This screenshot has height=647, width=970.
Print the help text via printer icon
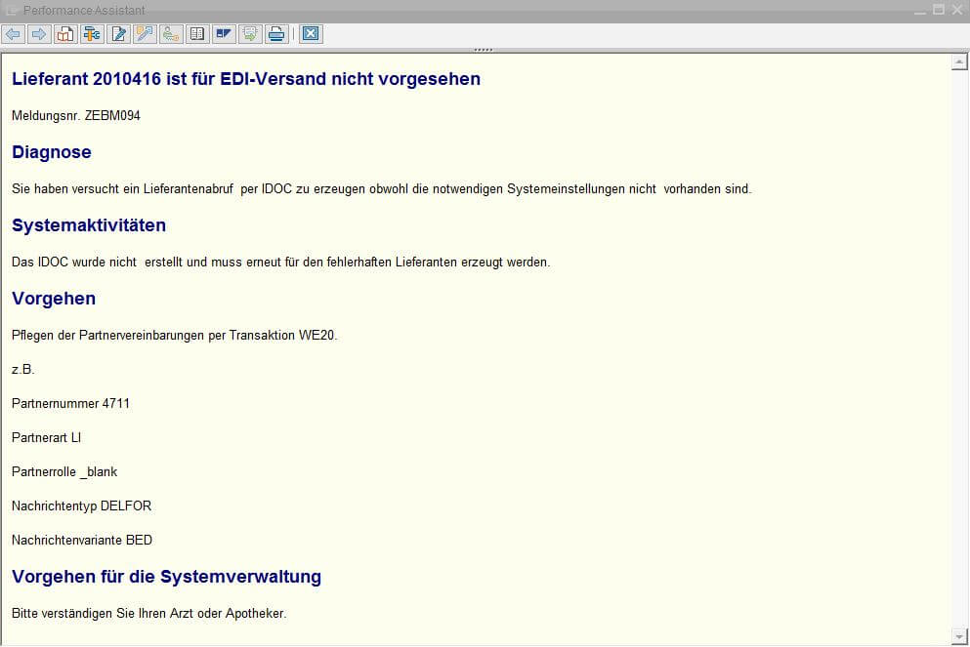(x=276, y=34)
